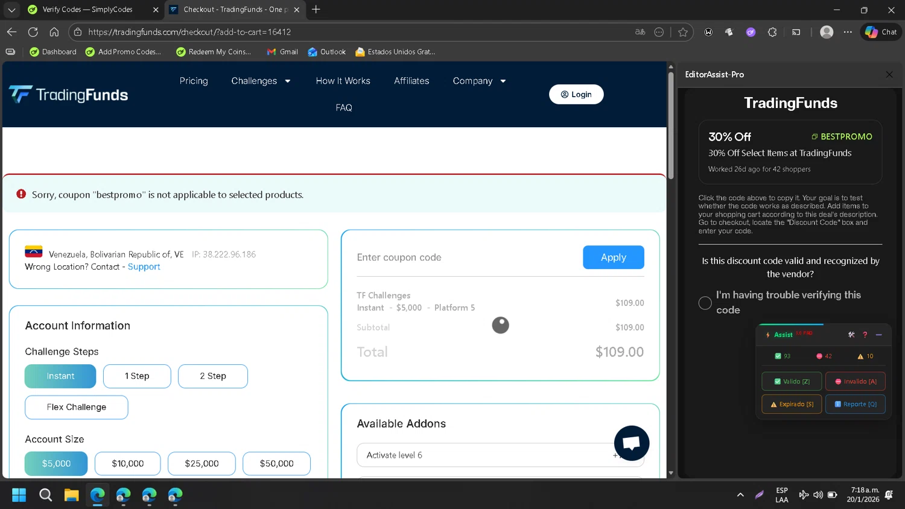Screen dimensions: 905x509
Task: Choose the Flex Challenge option
Action: tap(77, 407)
